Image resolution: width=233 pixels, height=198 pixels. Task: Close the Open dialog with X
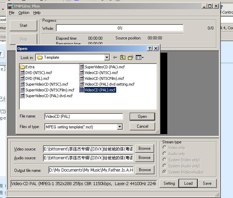[156, 49]
